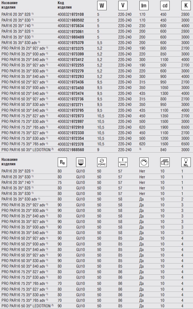Image resolution: width=193 pixels, height=309 pixels.
Task: Select product code 4008321972910
Action: click(71, 127)
